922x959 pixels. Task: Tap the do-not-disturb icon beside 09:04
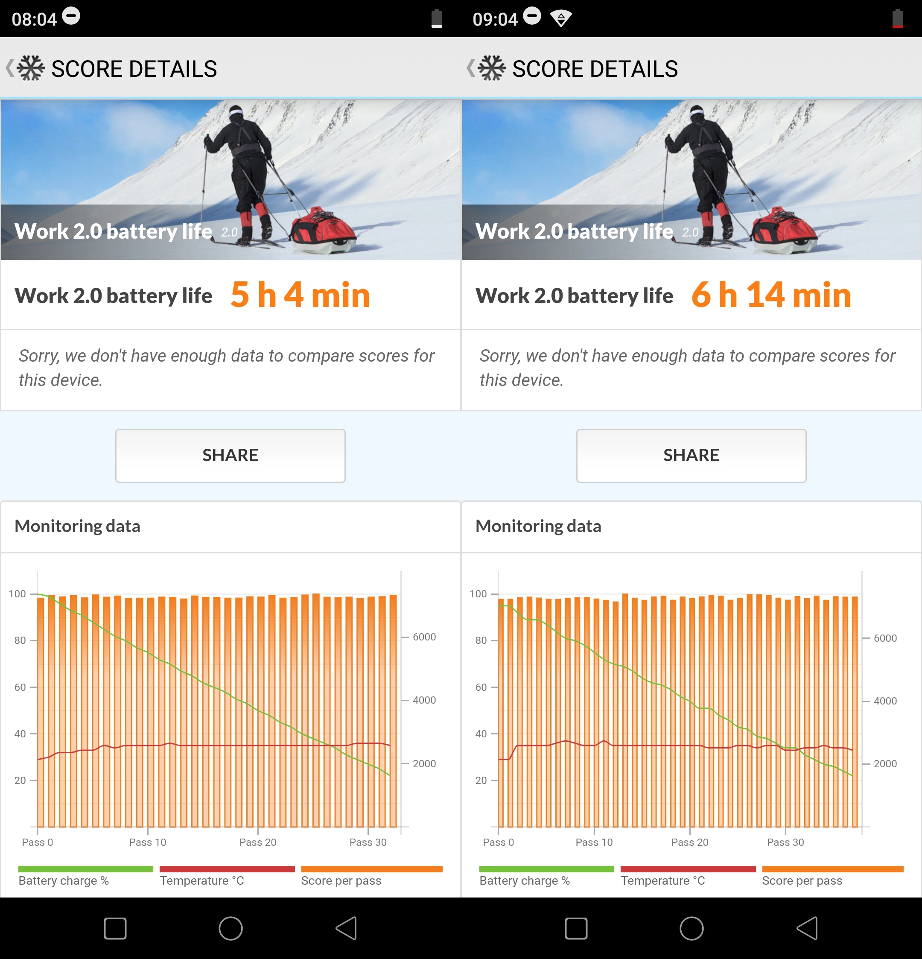click(532, 16)
